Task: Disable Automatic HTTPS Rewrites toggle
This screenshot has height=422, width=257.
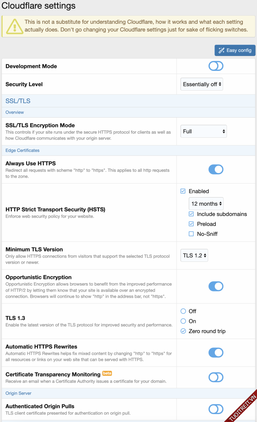Action: (x=216, y=353)
